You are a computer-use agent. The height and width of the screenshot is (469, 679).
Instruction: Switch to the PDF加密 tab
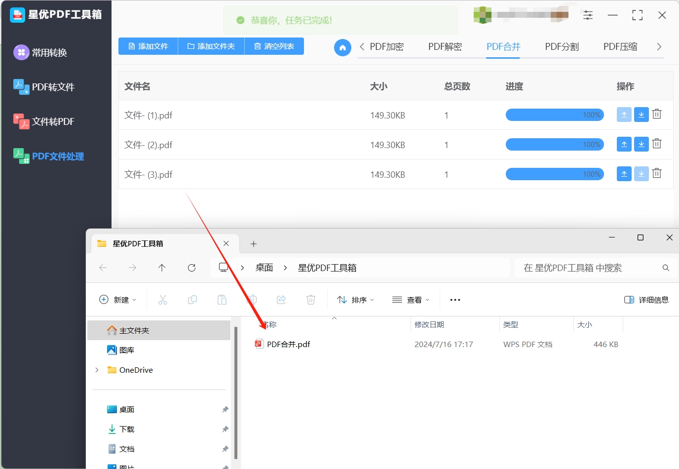pyautogui.click(x=387, y=47)
